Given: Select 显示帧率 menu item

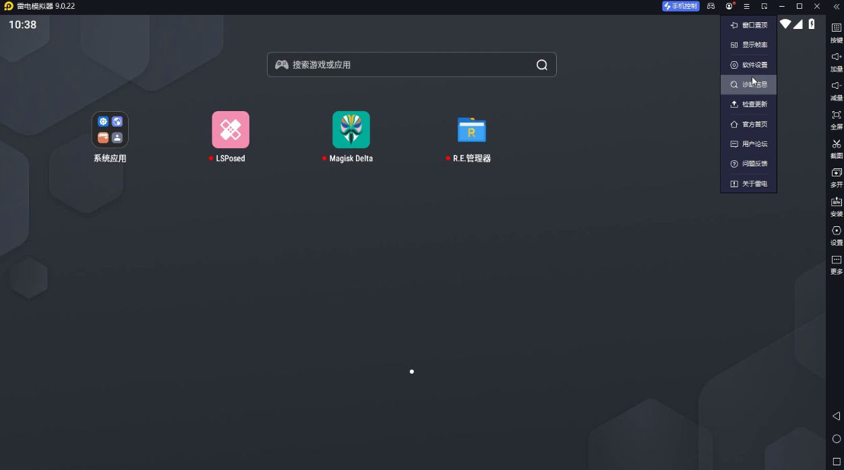Looking at the screenshot, I should 748,45.
